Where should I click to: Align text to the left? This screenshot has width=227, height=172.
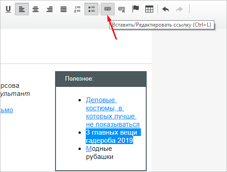point(22,9)
